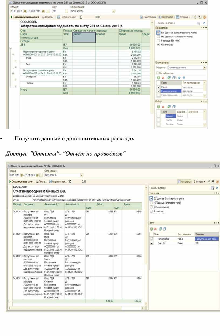The image size is (220, 336).
Task: Click sigma sum icon in Отчет по проводкам window
Action: tap(70, 181)
